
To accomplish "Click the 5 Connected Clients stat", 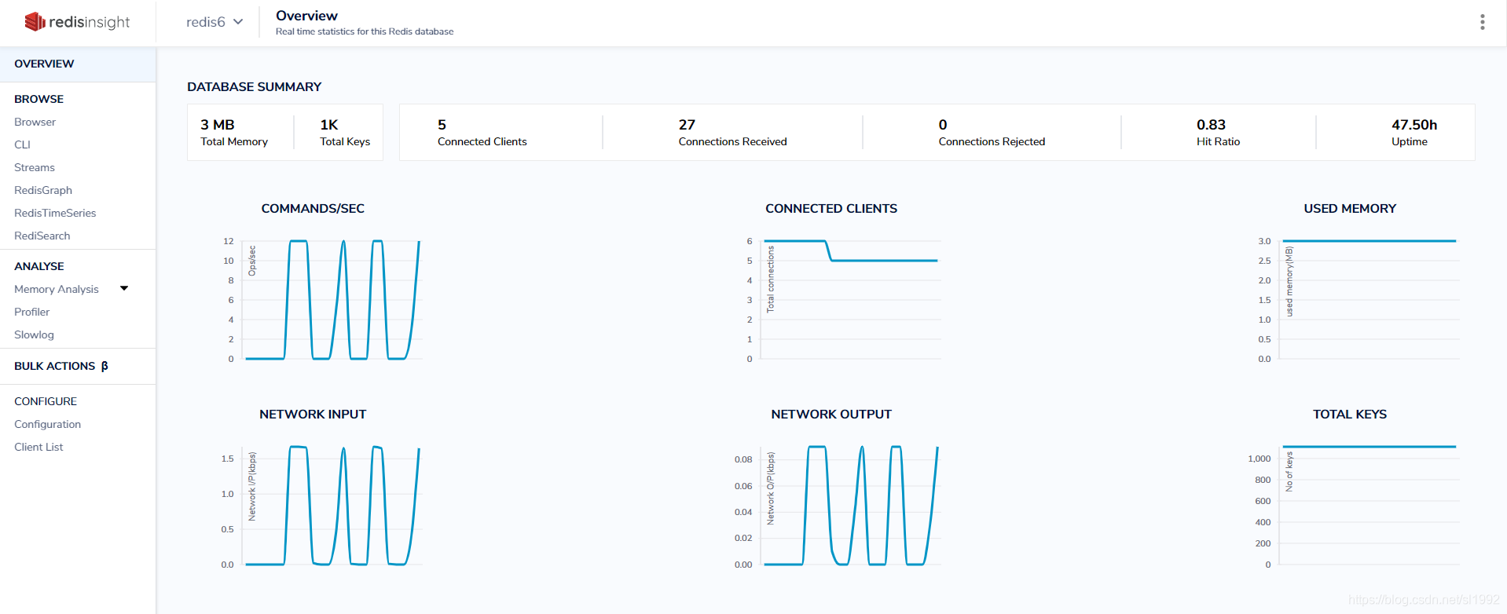I will click(482, 132).
